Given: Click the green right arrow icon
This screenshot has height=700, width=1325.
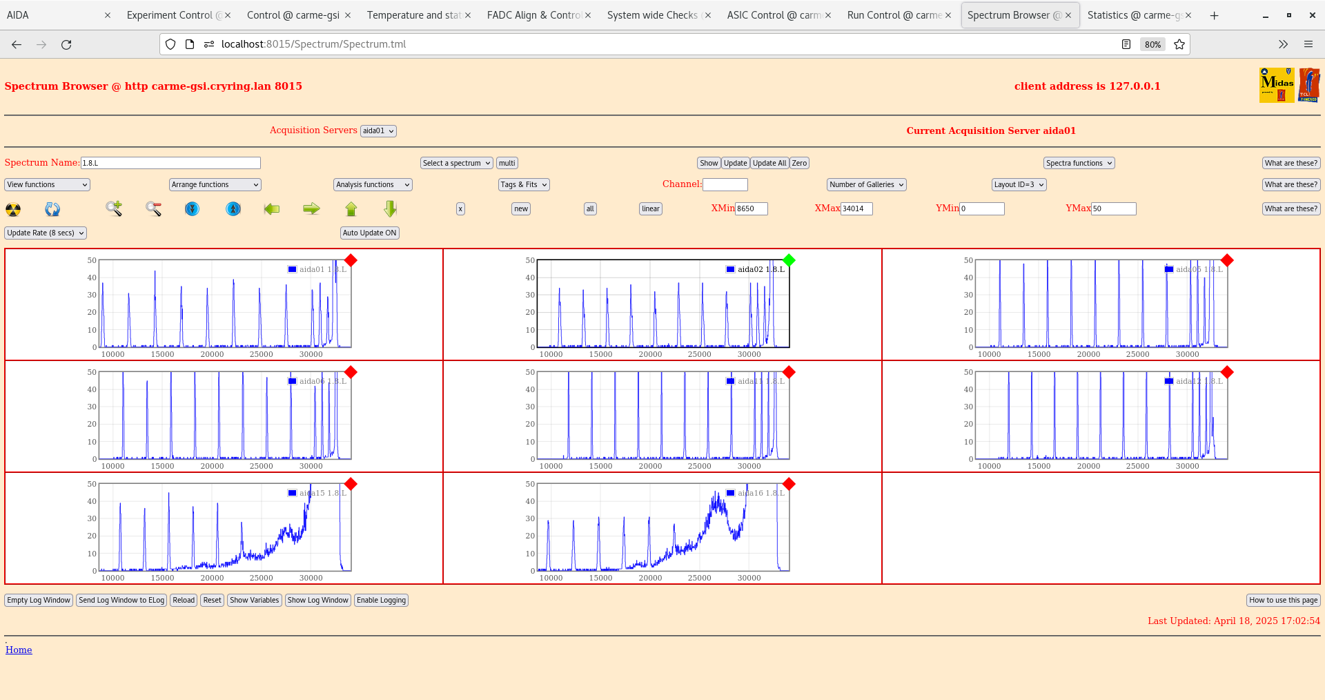Looking at the screenshot, I should [x=312, y=208].
